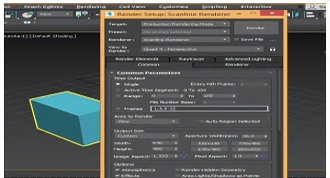Select the Single time output radio button

(x=118, y=84)
